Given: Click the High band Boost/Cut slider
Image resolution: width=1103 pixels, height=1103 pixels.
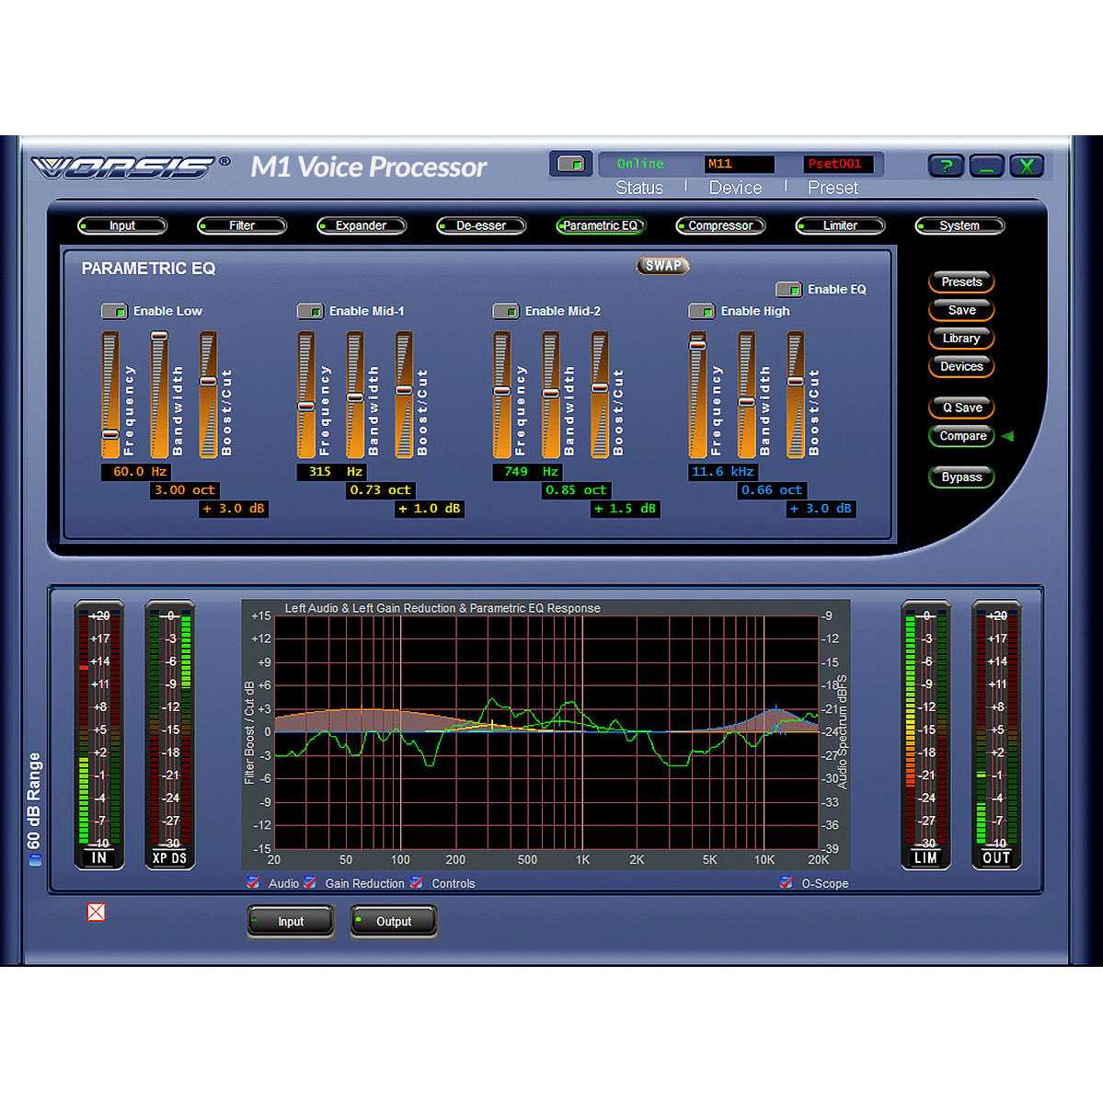Looking at the screenshot, I should pyautogui.click(x=795, y=395).
